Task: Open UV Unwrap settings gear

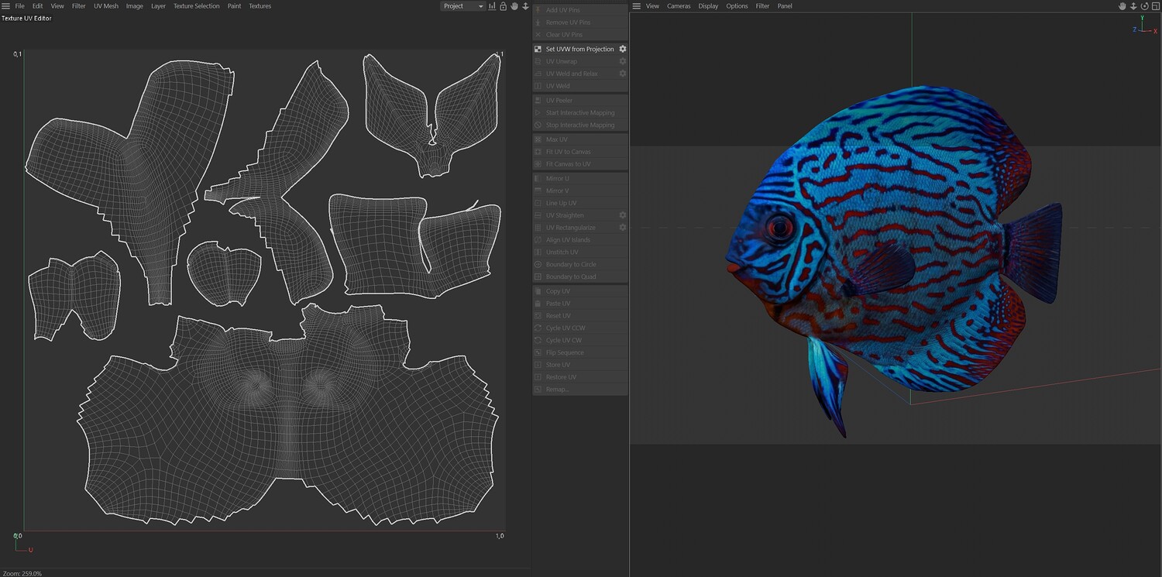Action: pos(622,61)
